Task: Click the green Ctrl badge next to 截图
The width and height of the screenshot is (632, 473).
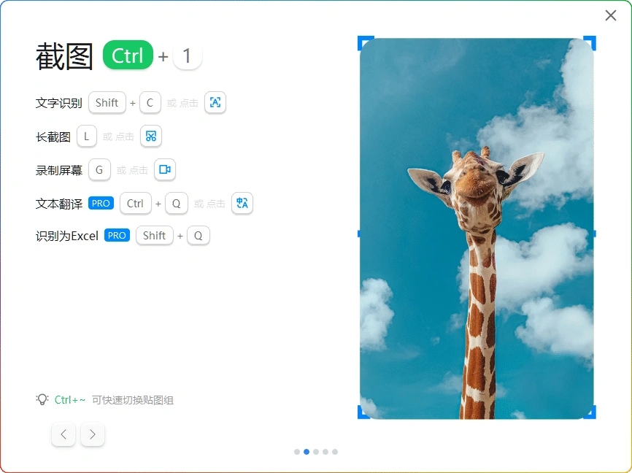Action: (128, 55)
